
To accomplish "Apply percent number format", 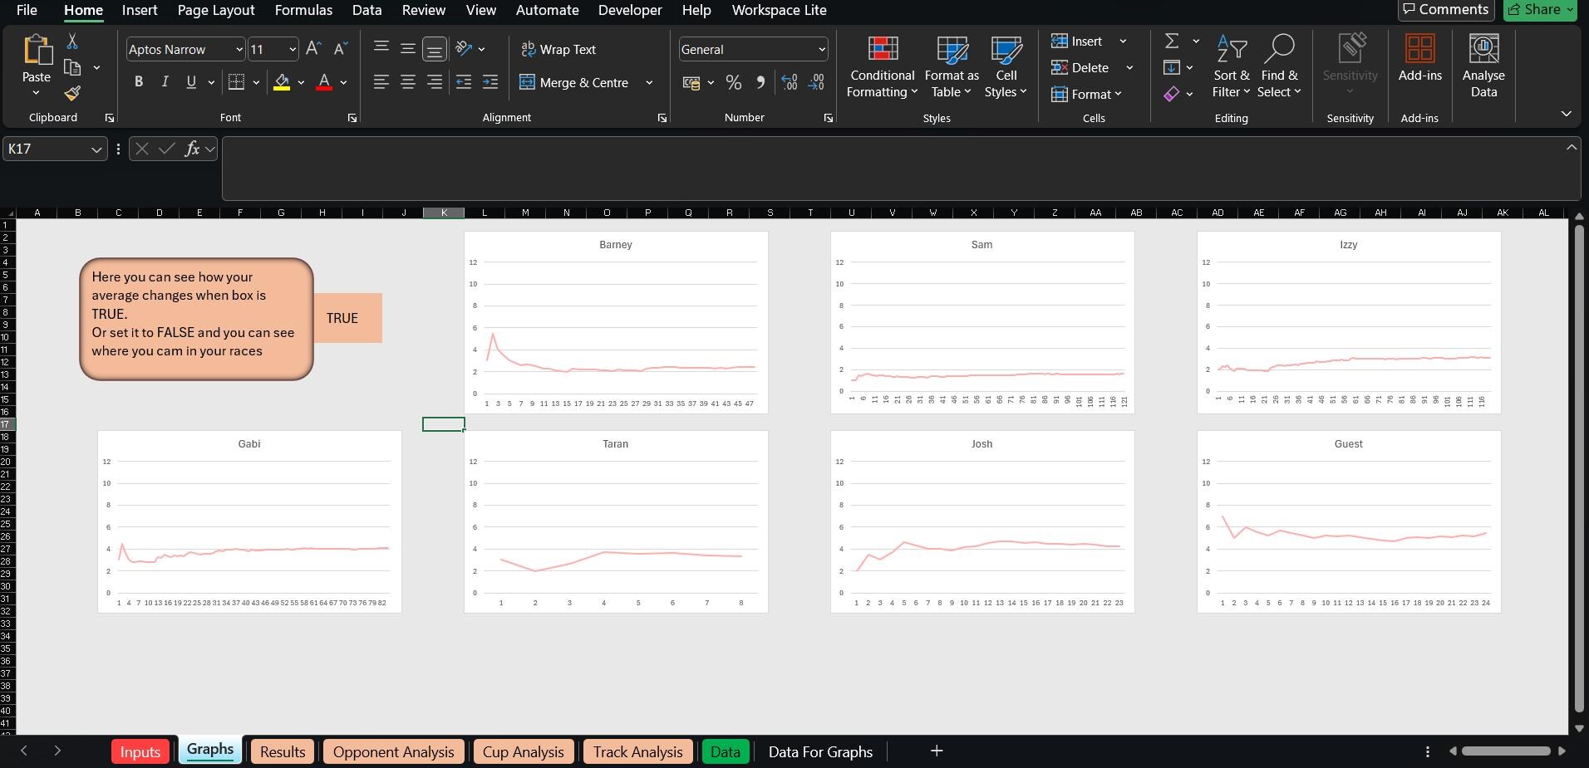I will (x=732, y=82).
